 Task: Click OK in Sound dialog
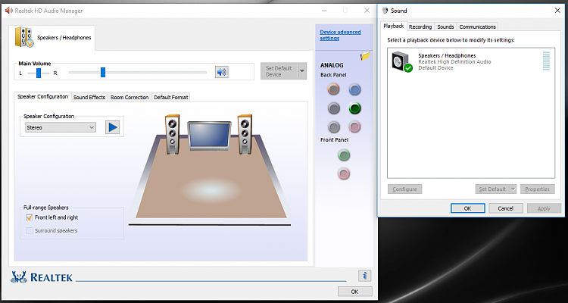tap(467, 208)
